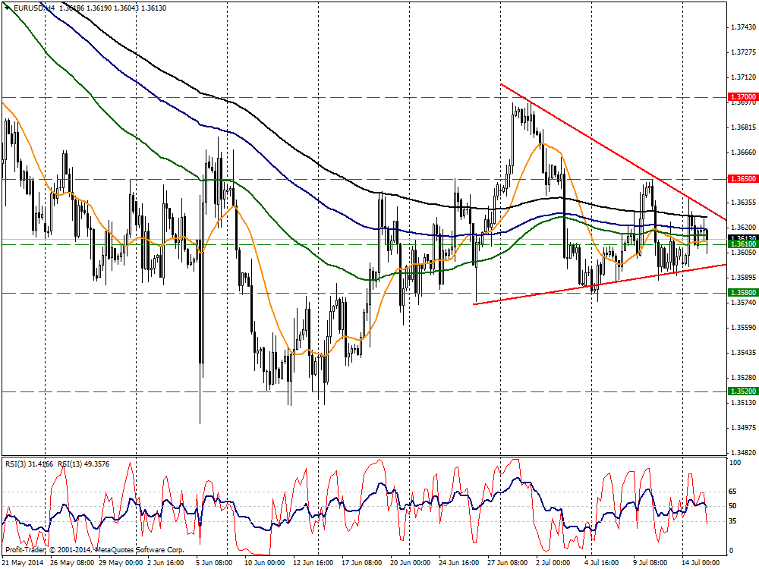Click the EURUSD,H4 chart title text
This screenshot has height=569, width=759.
(x=33, y=8)
